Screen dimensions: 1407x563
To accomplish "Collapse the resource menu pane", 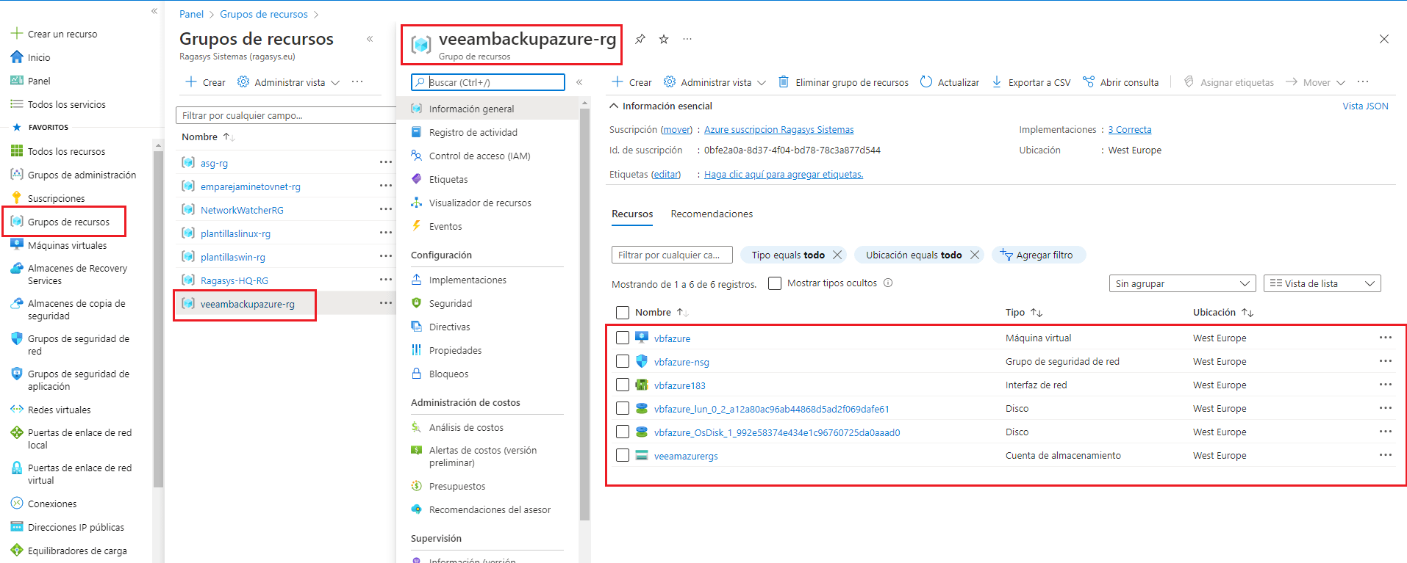I will (579, 82).
